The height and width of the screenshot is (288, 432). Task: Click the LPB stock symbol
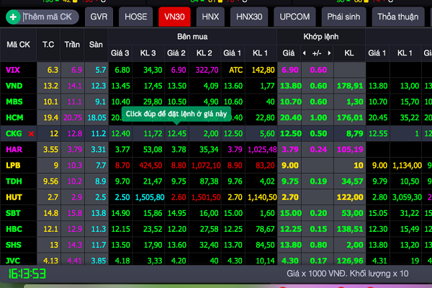(x=13, y=165)
